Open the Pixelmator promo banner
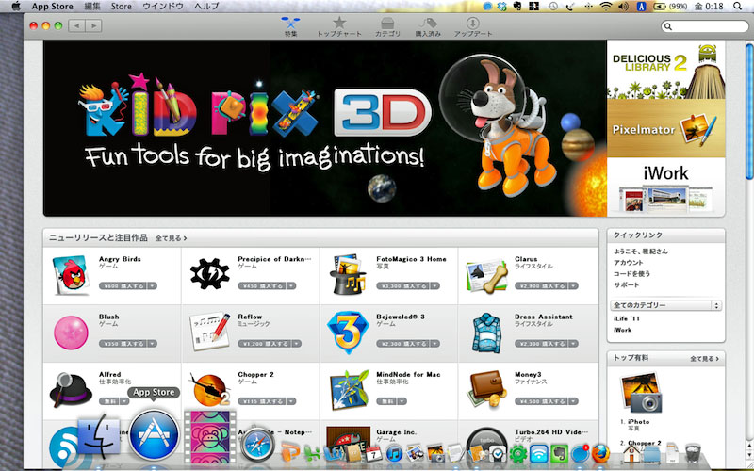Viewport: 754px width, 471px height. 666,128
